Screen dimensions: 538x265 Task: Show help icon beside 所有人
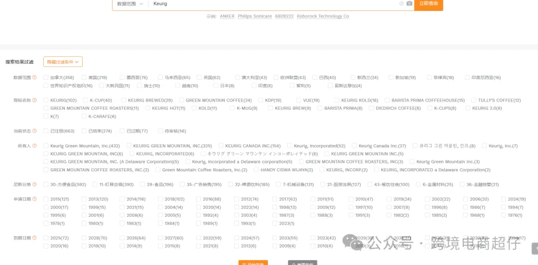35,146
